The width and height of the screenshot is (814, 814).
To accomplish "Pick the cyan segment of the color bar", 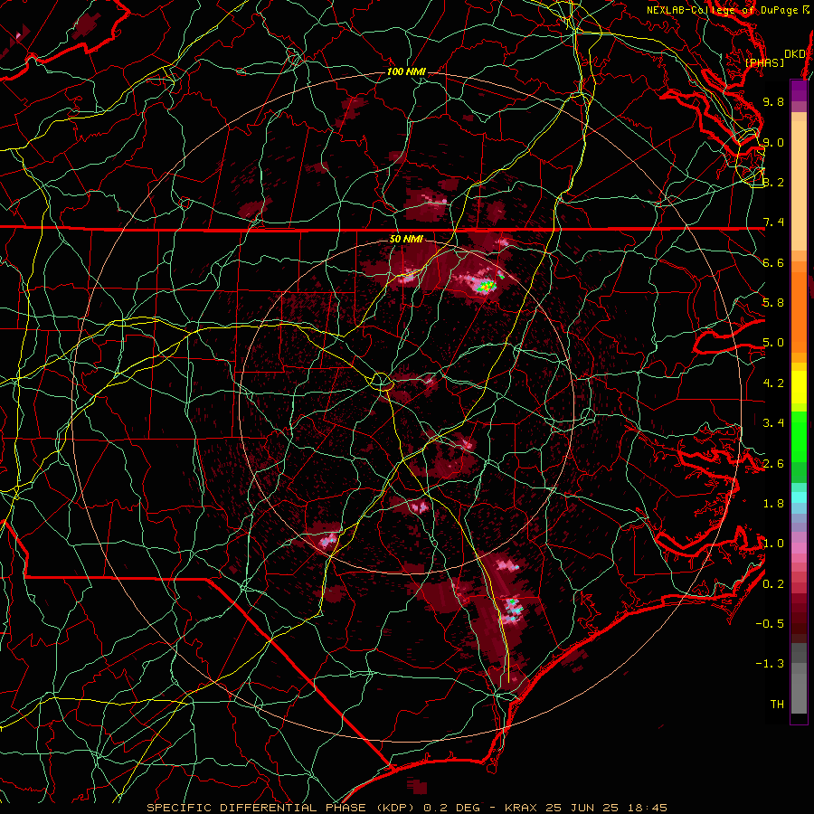I will (x=799, y=497).
